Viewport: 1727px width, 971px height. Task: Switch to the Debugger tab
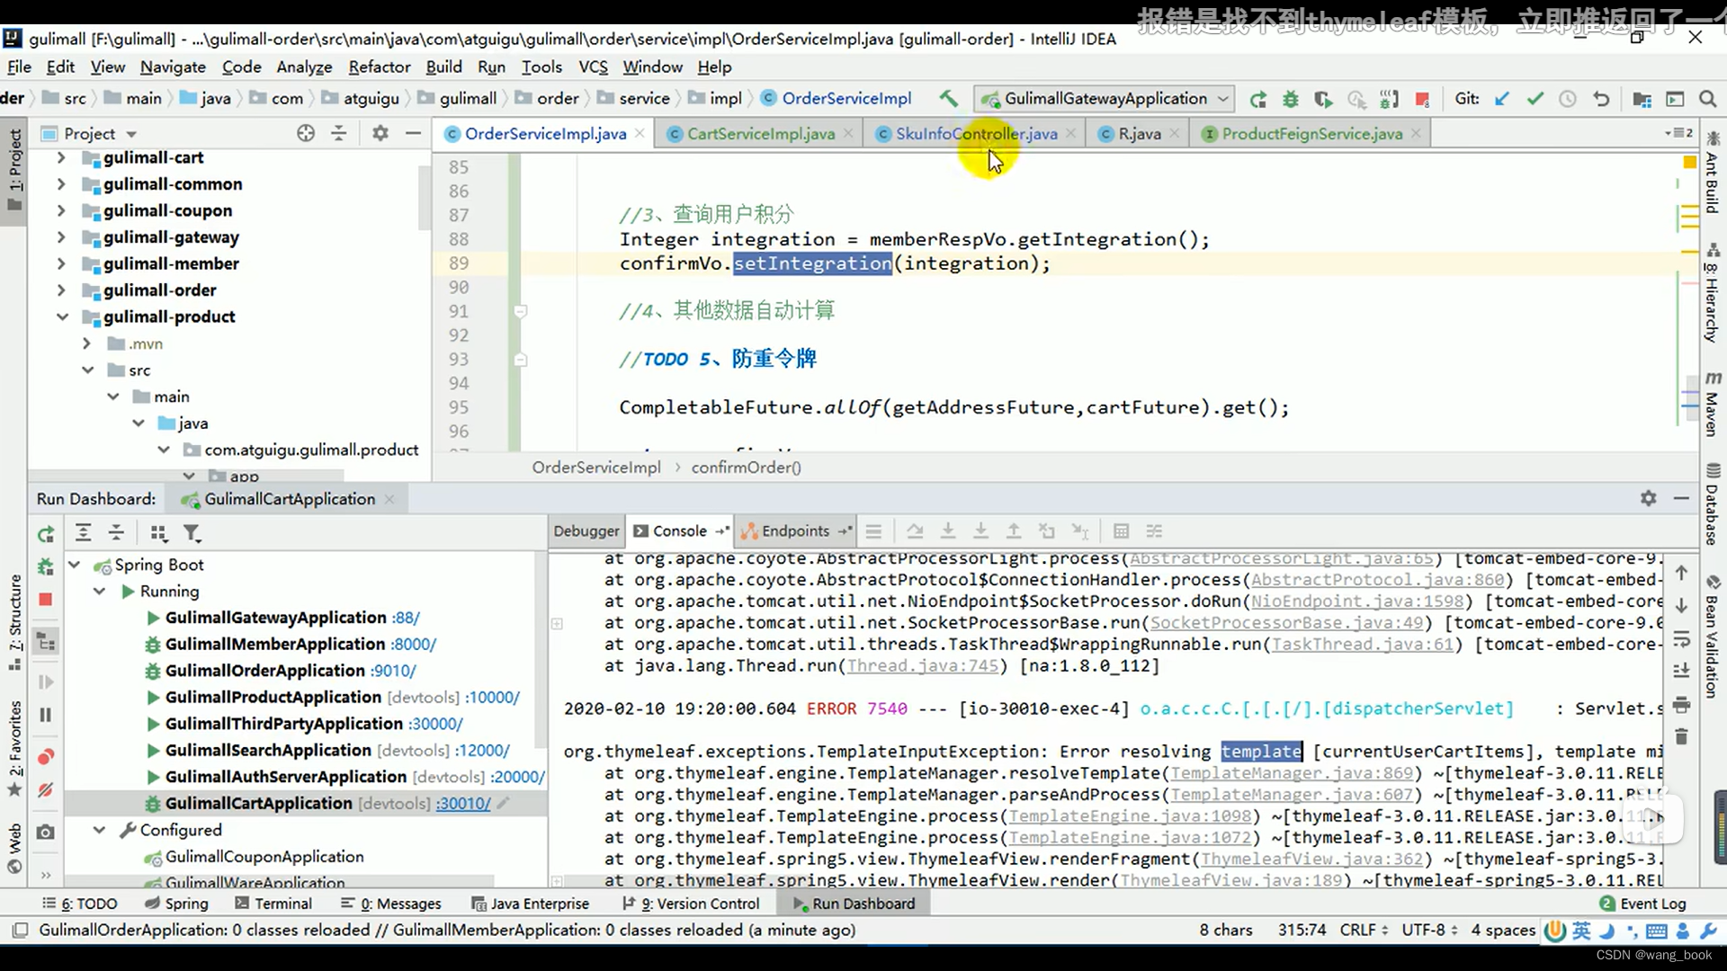click(x=586, y=530)
